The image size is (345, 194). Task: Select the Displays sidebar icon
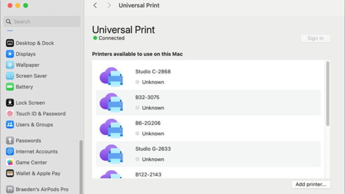pos(10,54)
